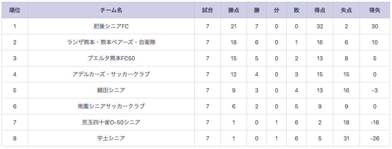Viewport: 392px width, 149px height.
Task: Click the 得点 column header
Action: tap(320, 10)
